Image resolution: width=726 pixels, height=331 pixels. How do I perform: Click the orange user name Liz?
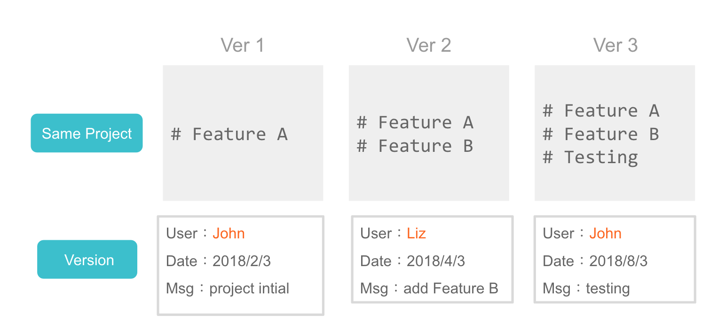click(416, 233)
